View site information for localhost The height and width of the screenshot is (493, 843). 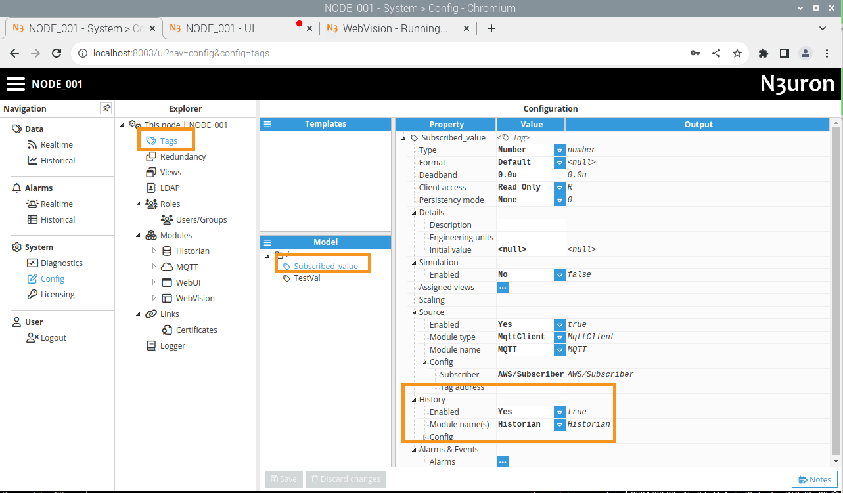pyautogui.click(x=82, y=53)
